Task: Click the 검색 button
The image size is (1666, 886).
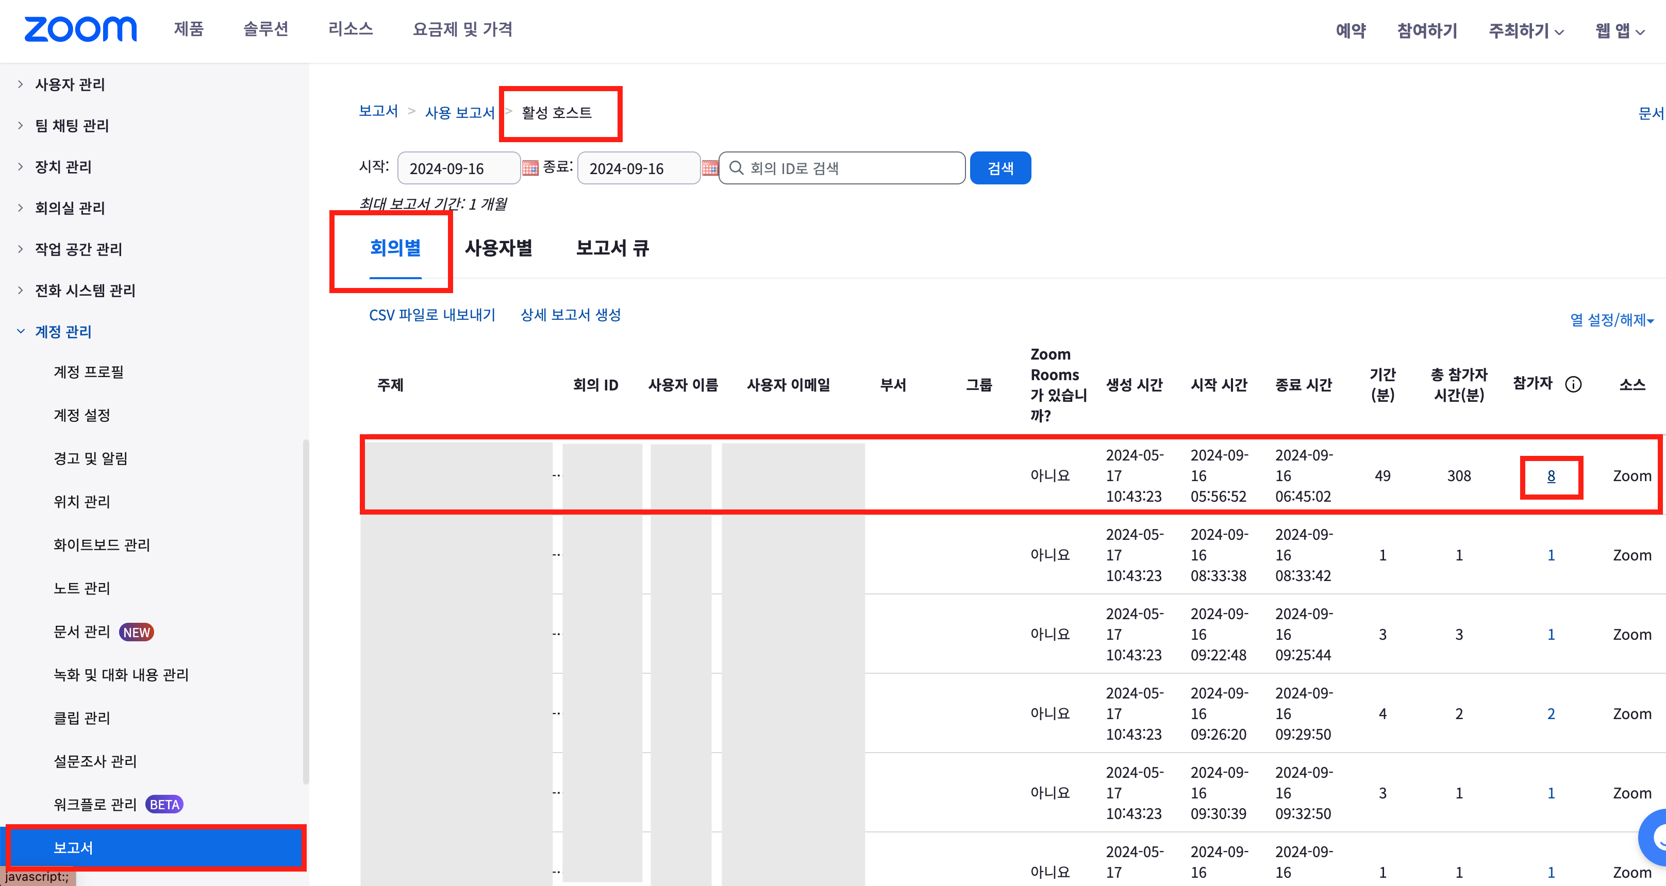Action: click(x=1000, y=168)
